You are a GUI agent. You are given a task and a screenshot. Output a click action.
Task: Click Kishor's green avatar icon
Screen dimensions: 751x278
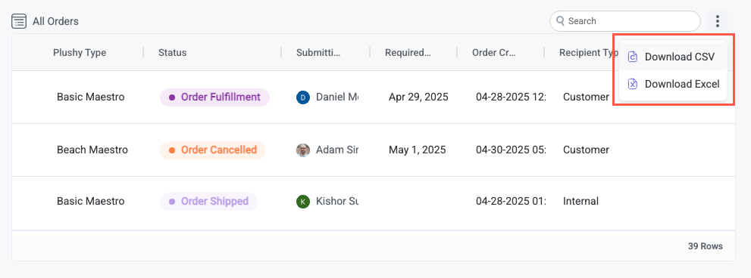[303, 201]
